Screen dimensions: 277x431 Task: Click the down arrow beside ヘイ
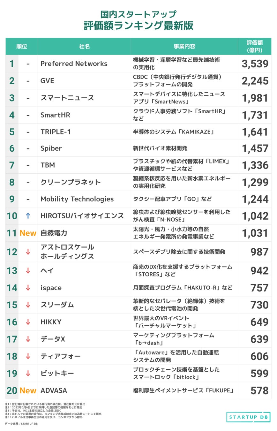click(28, 270)
